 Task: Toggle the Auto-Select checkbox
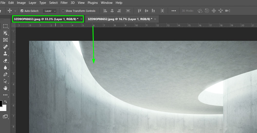[22, 11]
